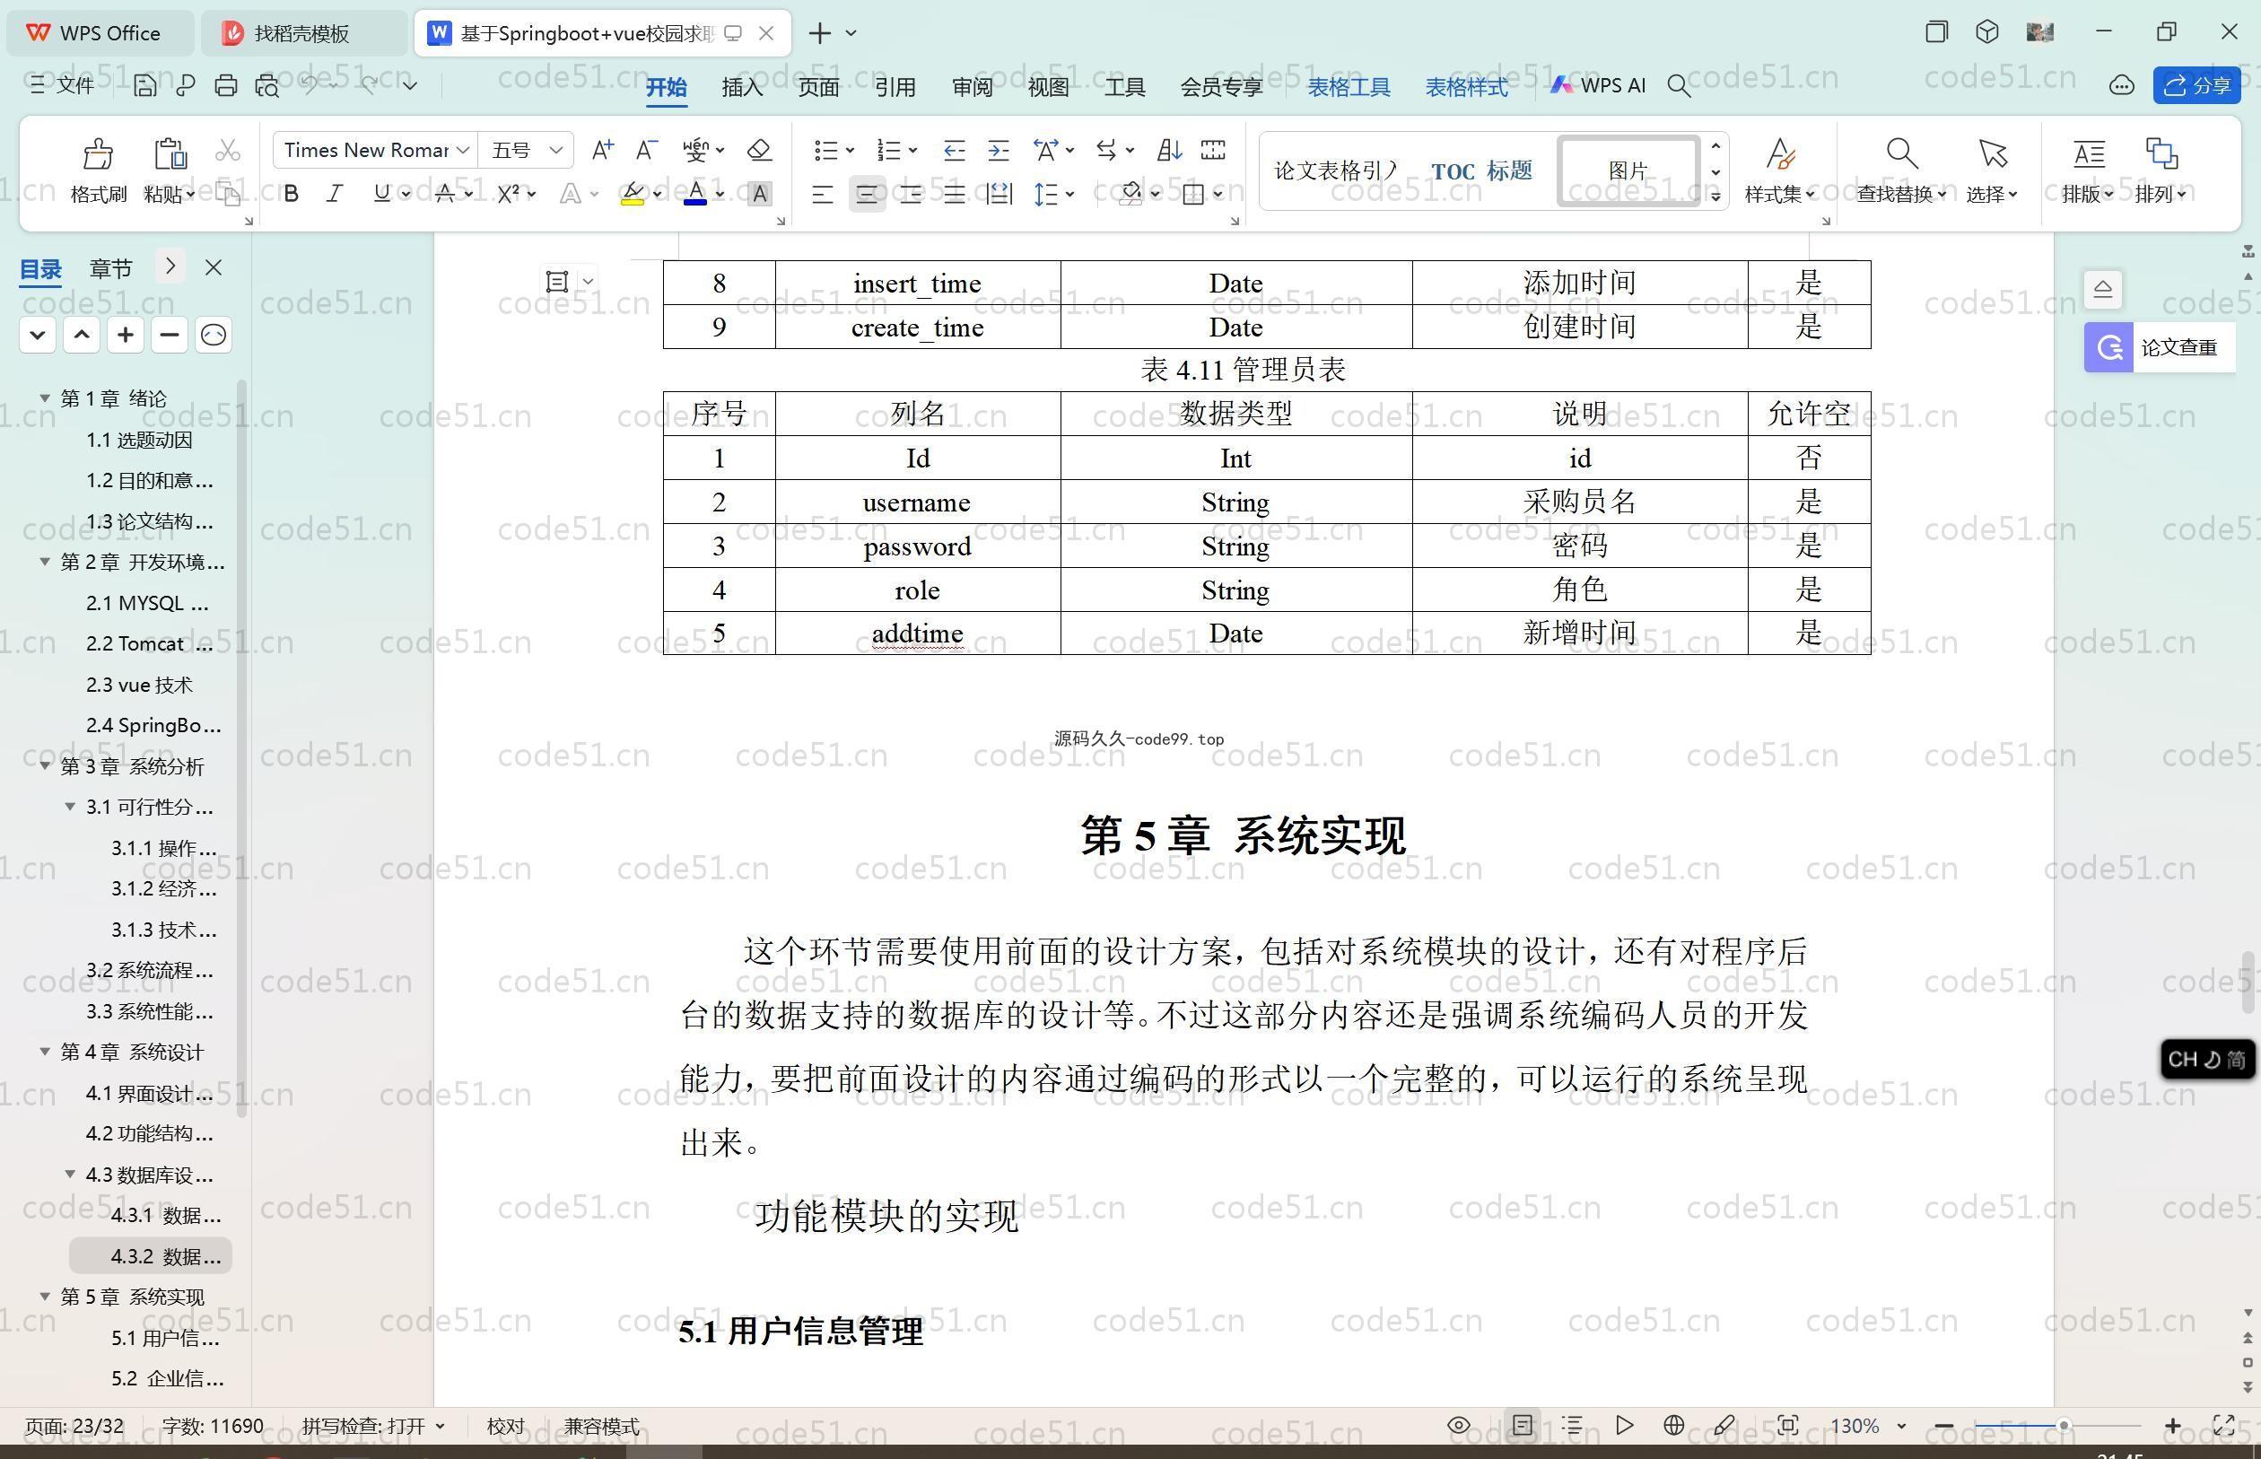This screenshot has height=1459, width=2261.
Task: Collapse the 4.3 数据库设计 tree node
Action: point(70,1174)
